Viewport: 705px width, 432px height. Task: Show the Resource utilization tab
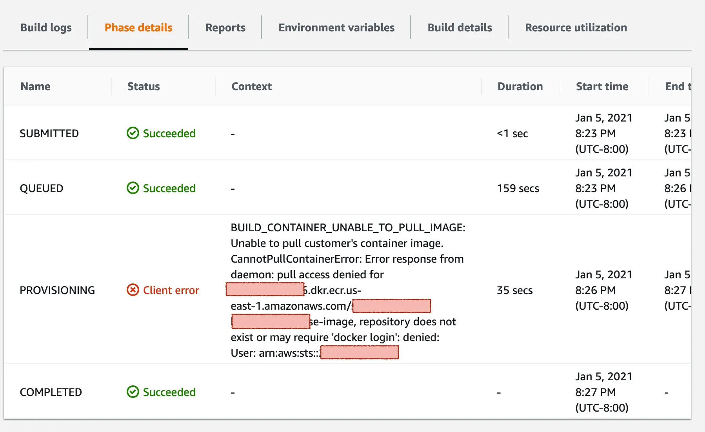pyautogui.click(x=576, y=28)
